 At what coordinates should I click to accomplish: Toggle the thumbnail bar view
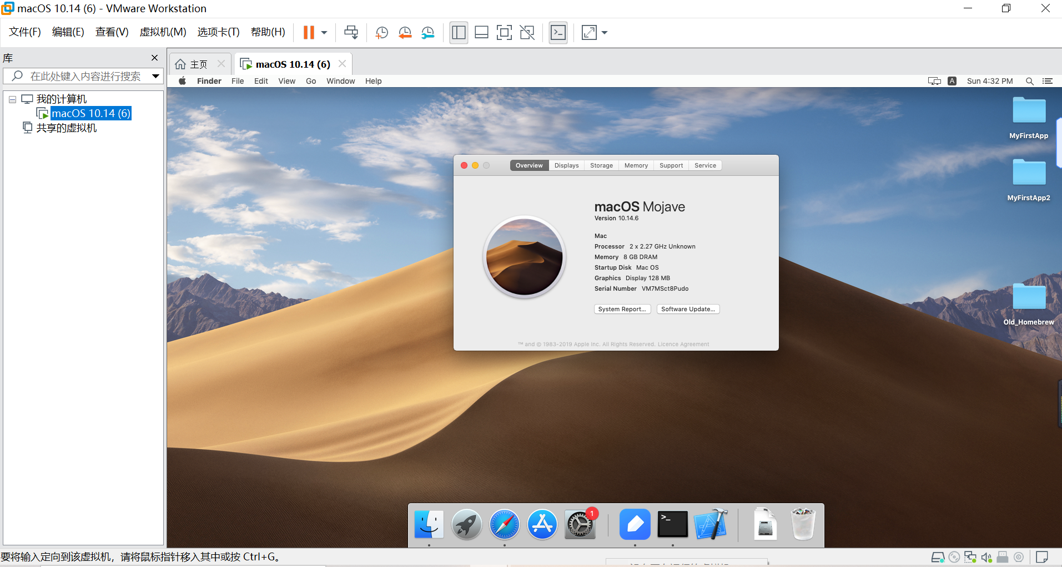pyautogui.click(x=482, y=33)
